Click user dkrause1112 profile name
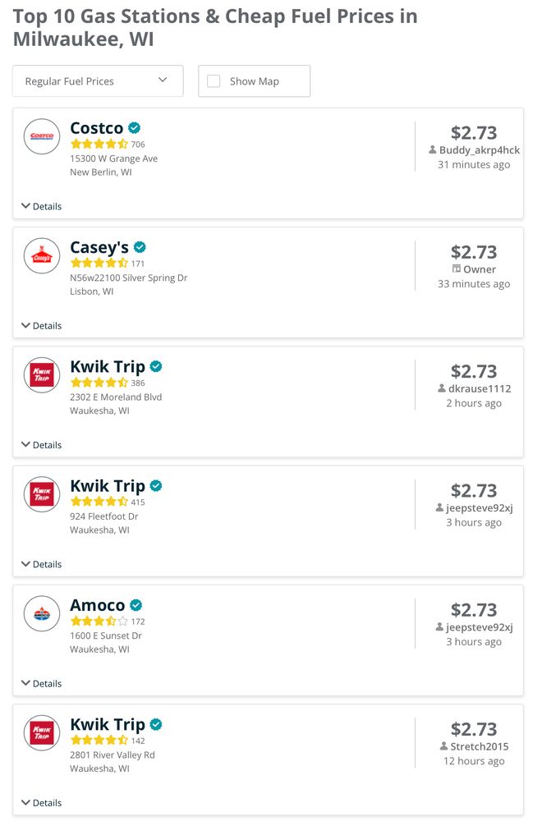 (x=479, y=388)
